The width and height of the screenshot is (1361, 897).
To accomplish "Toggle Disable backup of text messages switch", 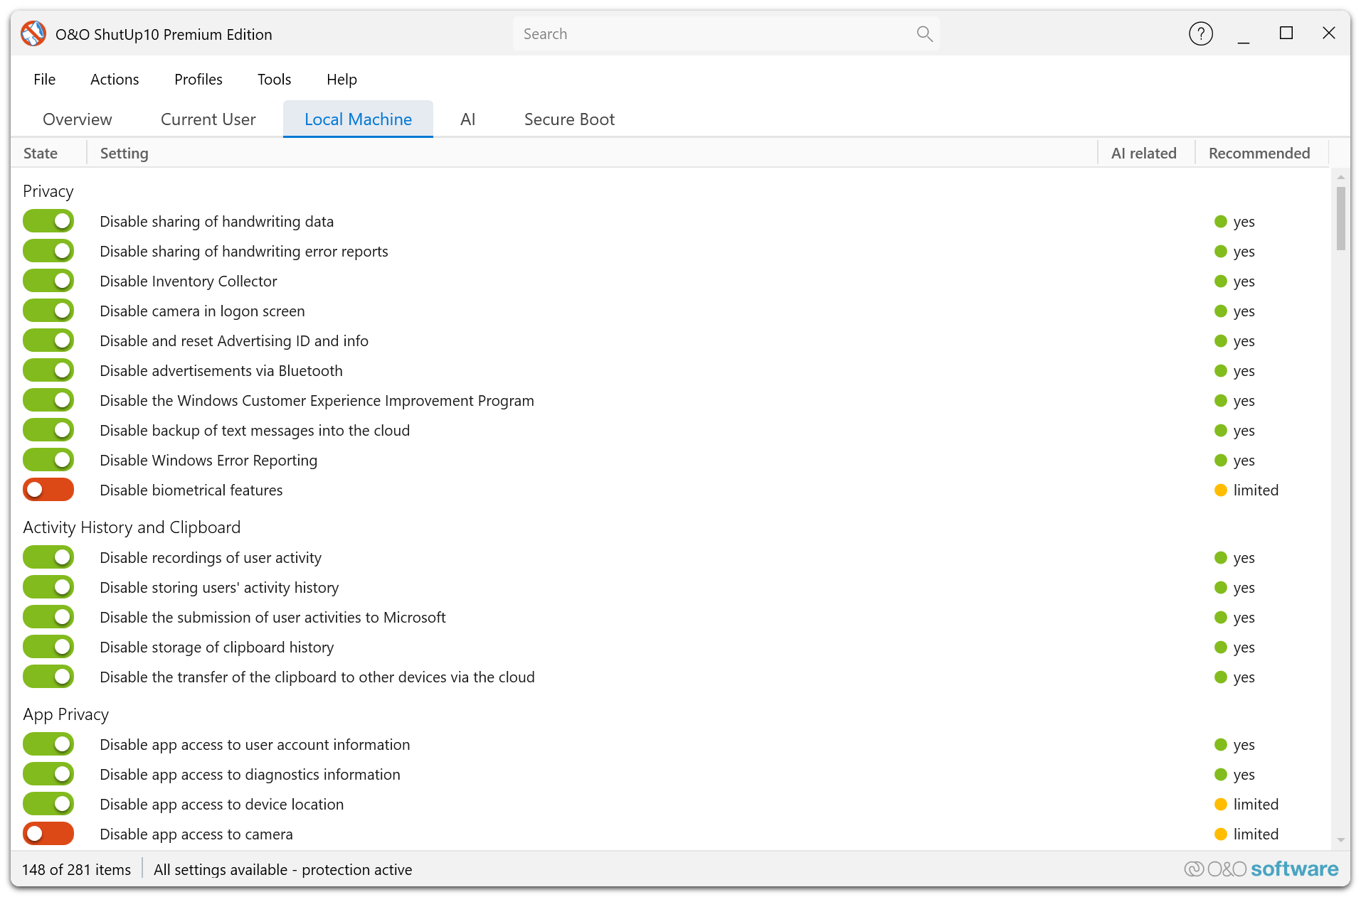I will 48,430.
